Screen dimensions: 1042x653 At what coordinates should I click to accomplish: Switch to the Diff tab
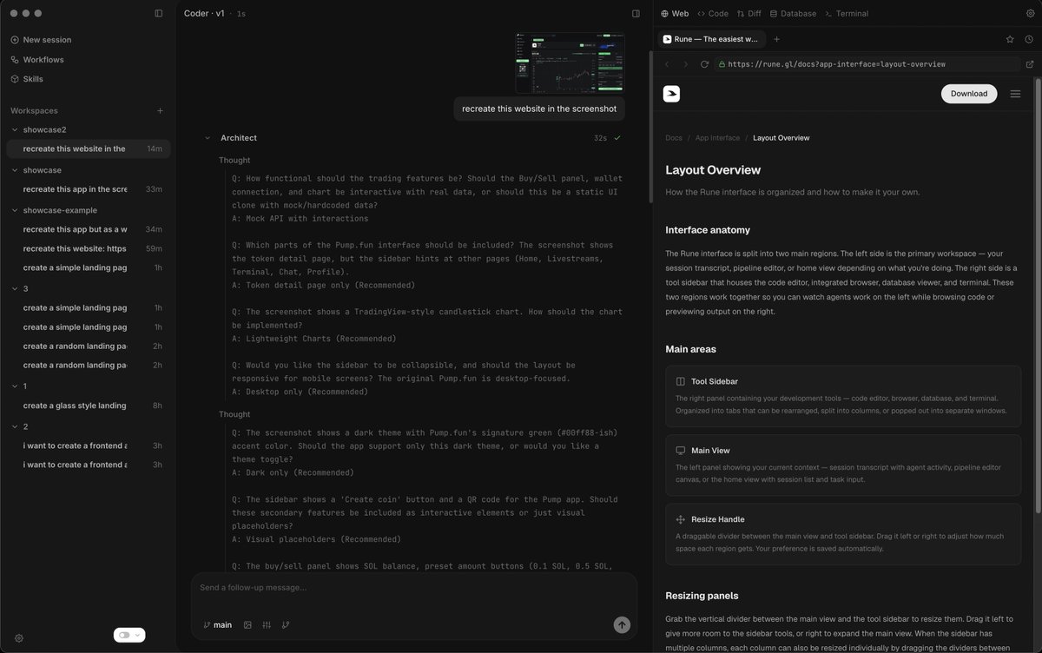(x=749, y=14)
